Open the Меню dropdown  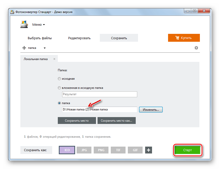tap(38, 25)
